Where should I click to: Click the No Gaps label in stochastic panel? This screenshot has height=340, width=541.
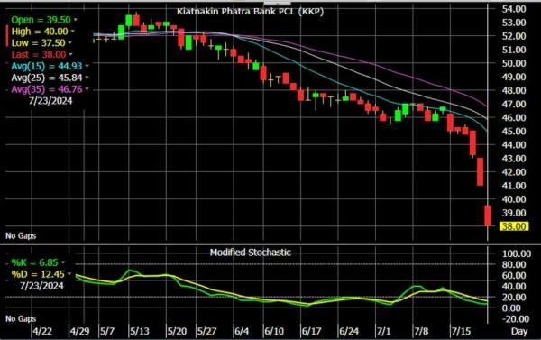click(21, 318)
